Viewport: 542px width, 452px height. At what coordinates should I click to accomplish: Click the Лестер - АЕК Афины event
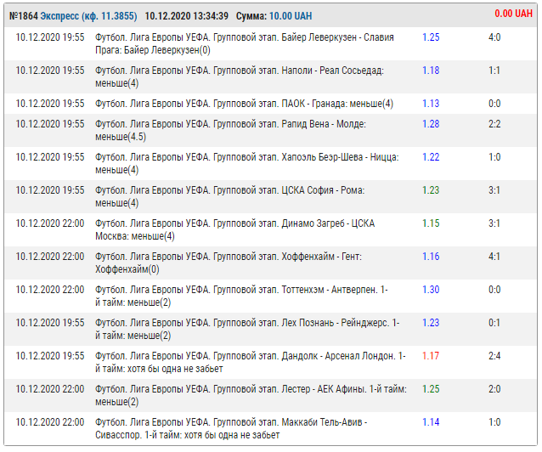251,395
